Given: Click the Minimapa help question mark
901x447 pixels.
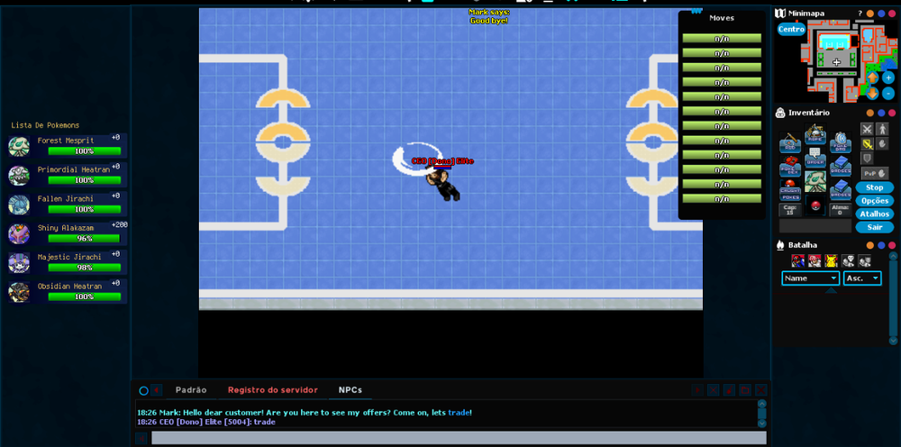Looking at the screenshot, I should point(860,14).
